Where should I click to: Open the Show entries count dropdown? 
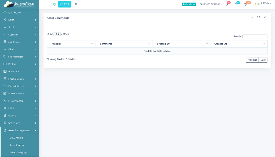point(57,34)
